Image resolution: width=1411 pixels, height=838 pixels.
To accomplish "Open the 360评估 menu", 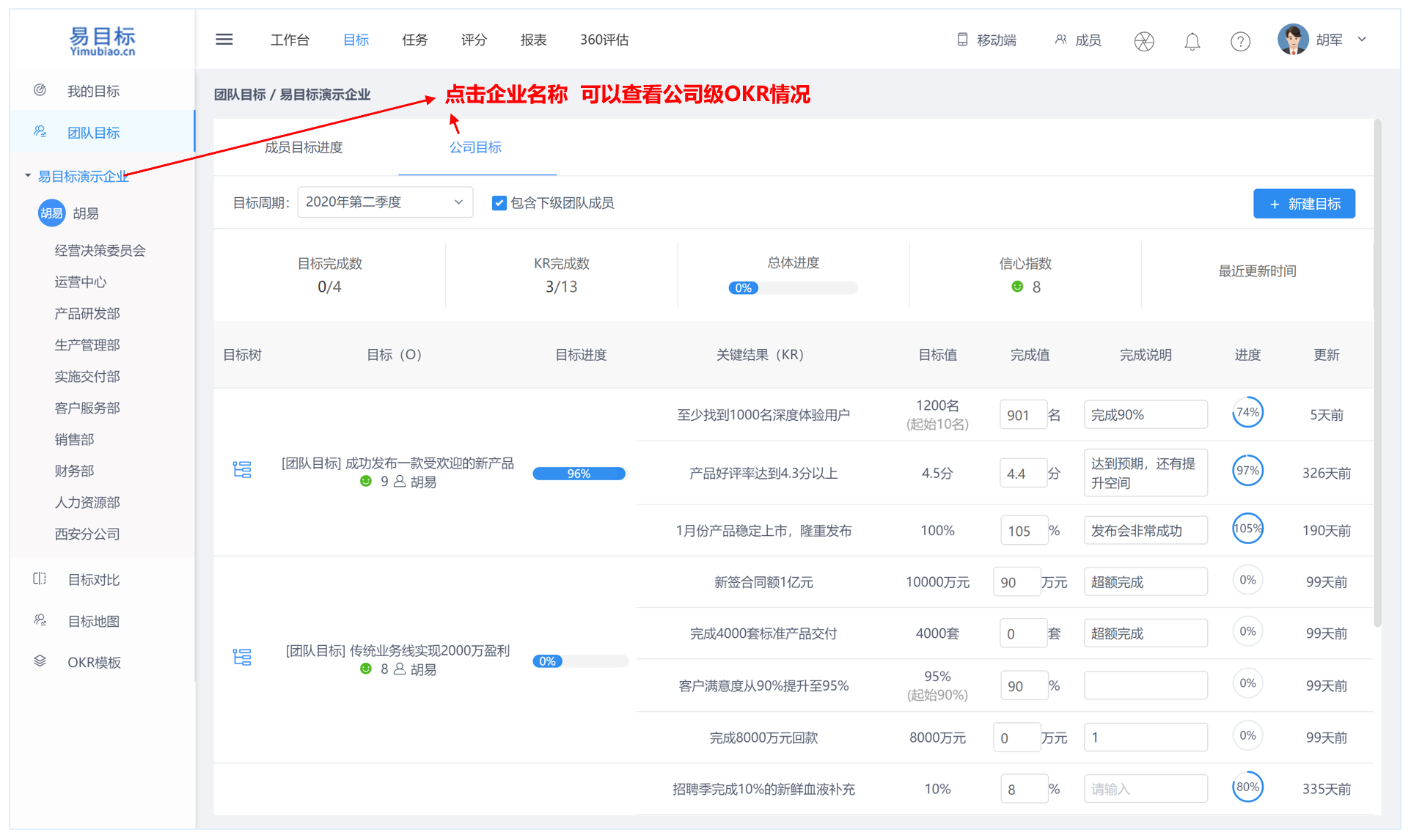I will (604, 40).
